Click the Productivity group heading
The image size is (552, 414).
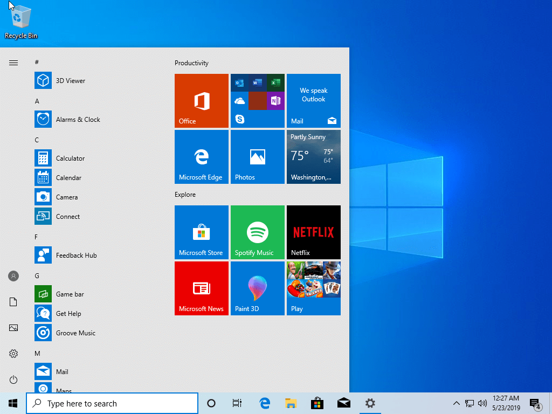[x=191, y=63]
